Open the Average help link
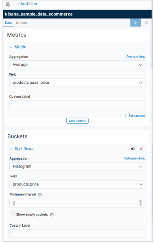This screenshot has width=154, height=243. click(136, 57)
